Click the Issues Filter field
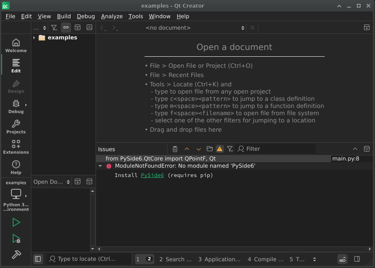The width and height of the screenshot is (375, 268). 275,149
